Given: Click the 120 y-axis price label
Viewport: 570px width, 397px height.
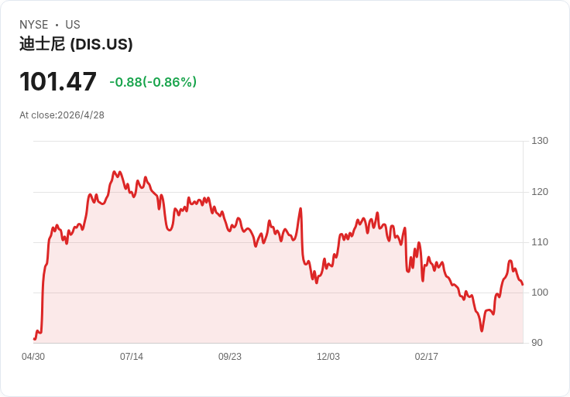Looking at the screenshot, I should pyautogui.click(x=540, y=192).
